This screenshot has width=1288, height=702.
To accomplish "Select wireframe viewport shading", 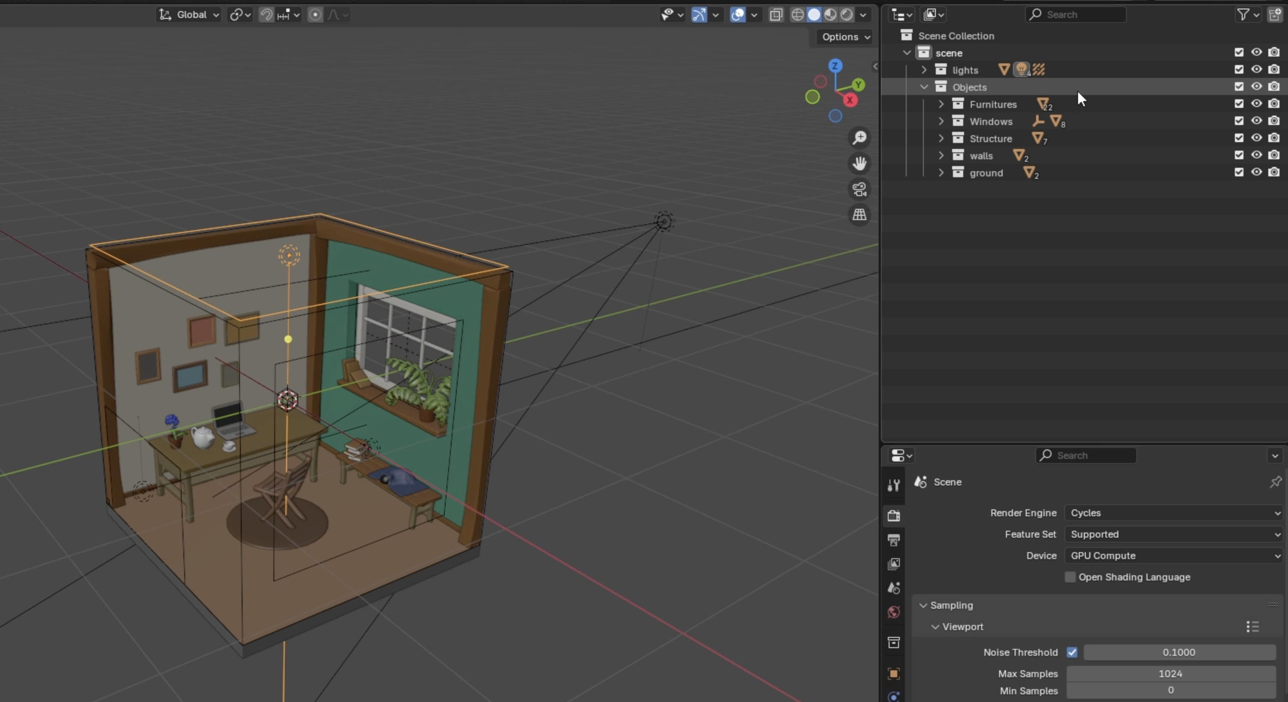I will point(798,15).
